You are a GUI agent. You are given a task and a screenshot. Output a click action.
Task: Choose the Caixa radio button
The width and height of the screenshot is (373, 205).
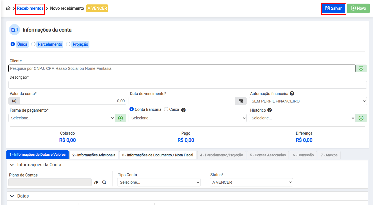(x=166, y=109)
